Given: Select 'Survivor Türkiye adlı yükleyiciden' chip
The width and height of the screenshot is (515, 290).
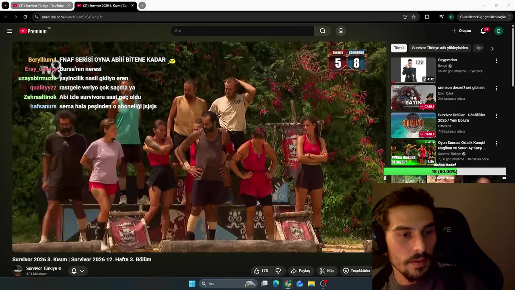Looking at the screenshot, I should click(x=440, y=48).
